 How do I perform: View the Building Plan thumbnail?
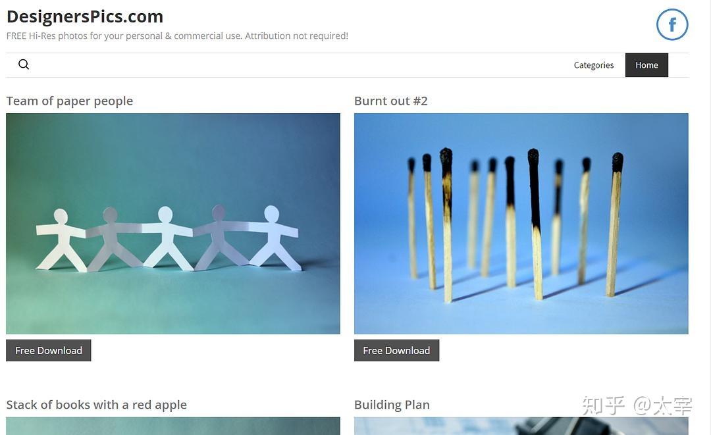[x=521, y=426]
